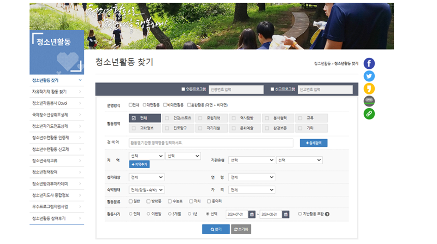Select 봉사협력 activity area
Viewport: 437px width, 244px height.
click(x=278, y=118)
